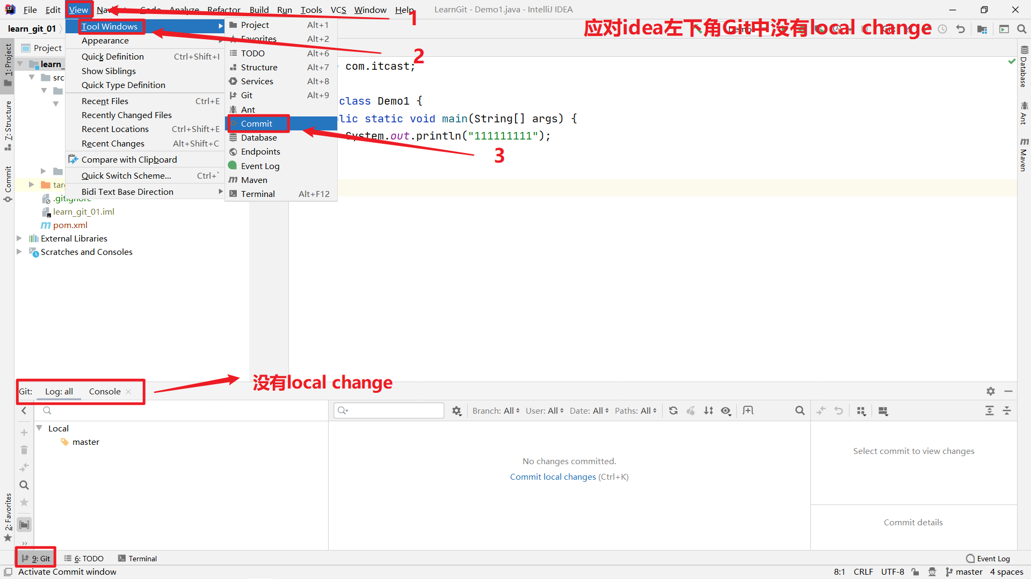Click the log find magnifier icon
Image resolution: width=1031 pixels, height=579 pixels.
(x=800, y=411)
